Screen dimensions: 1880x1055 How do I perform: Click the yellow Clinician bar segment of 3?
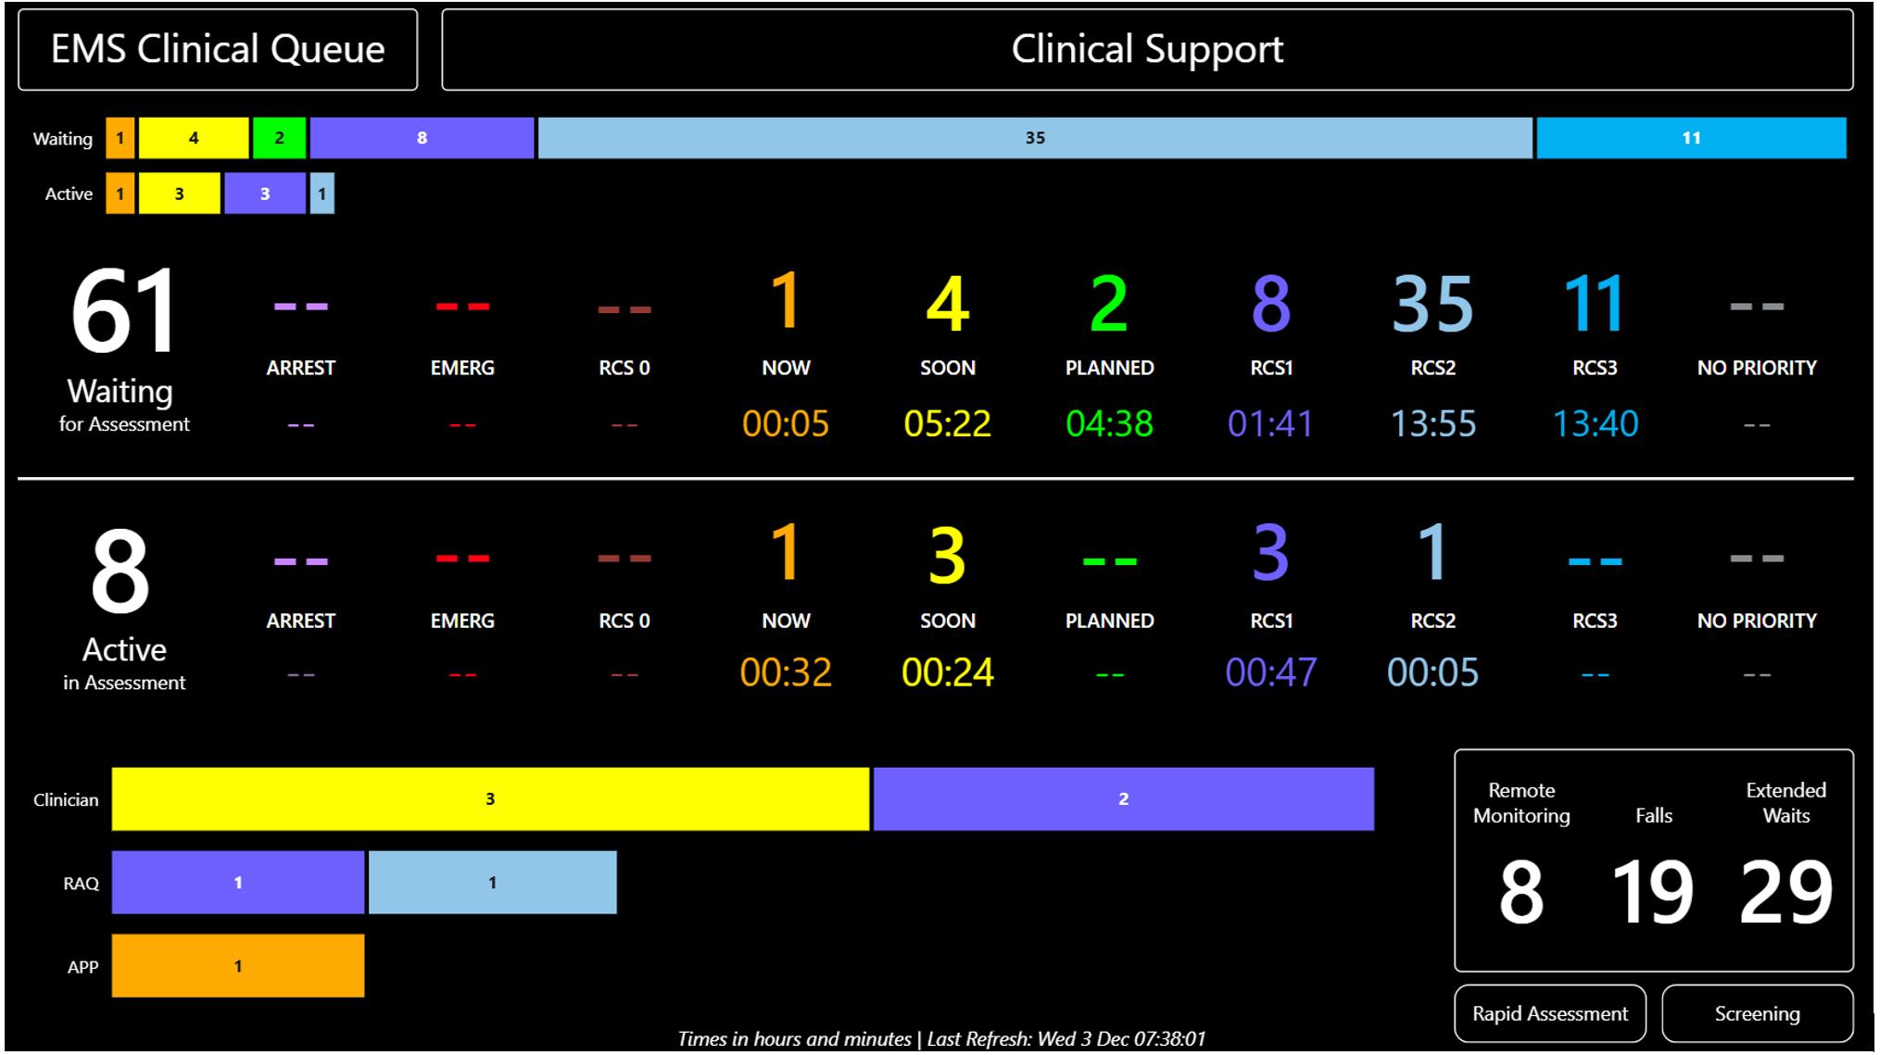(489, 798)
